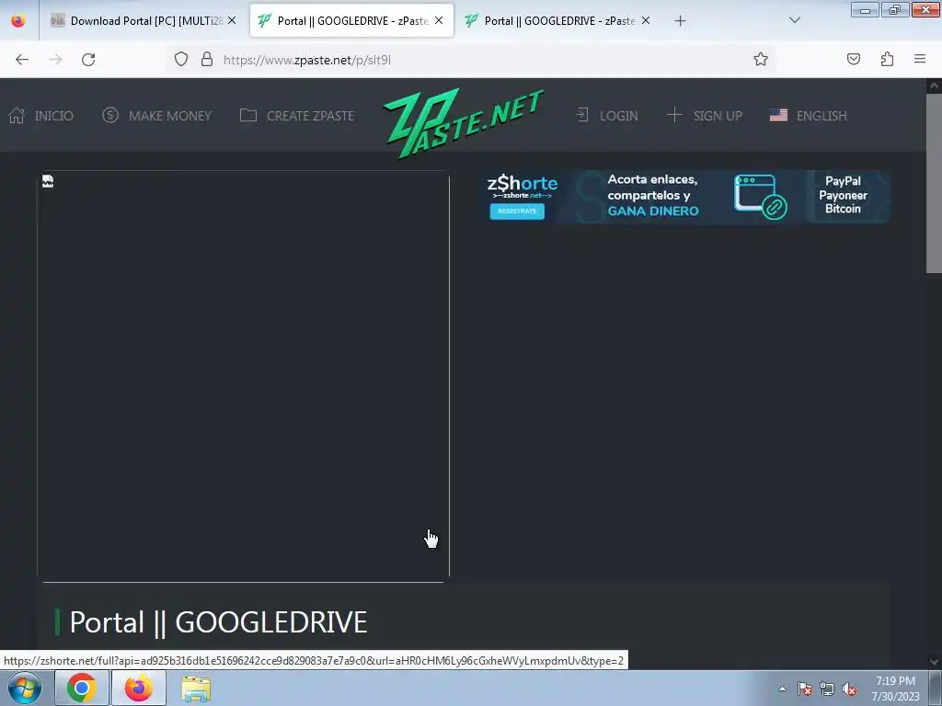Screen dimensions: 942x706
Task: View site security padlock info
Action: click(207, 60)
